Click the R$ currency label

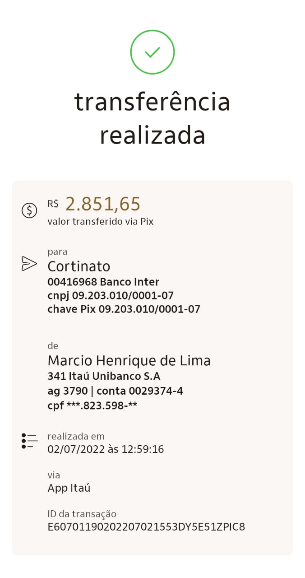coord(53,204)
